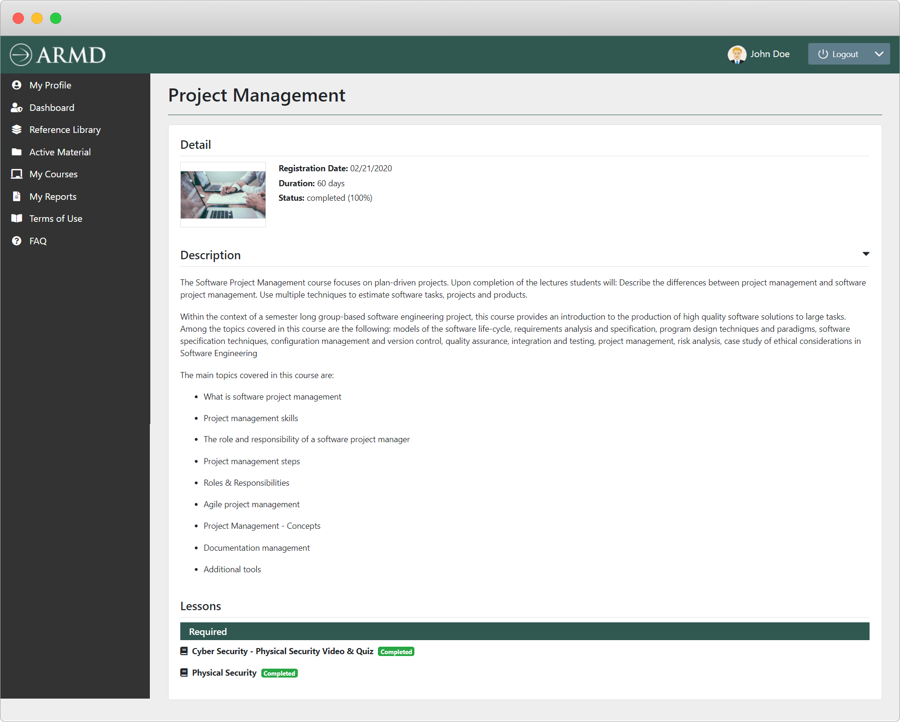The image size is (900, 722).
Task: Click 'Project management steps' bullet
Action: tap(251, 461)
